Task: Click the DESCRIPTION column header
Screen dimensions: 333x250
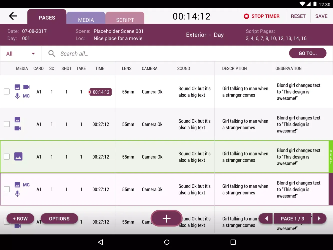Action: click(x=234, y=68)
